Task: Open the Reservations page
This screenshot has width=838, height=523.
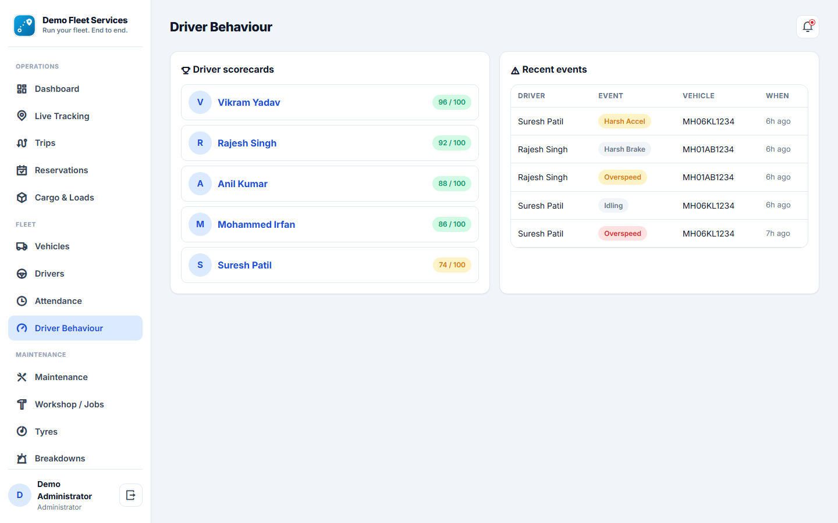Action: (x=75, y=170)
